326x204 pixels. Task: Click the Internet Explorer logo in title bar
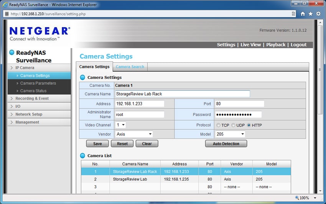5,5
